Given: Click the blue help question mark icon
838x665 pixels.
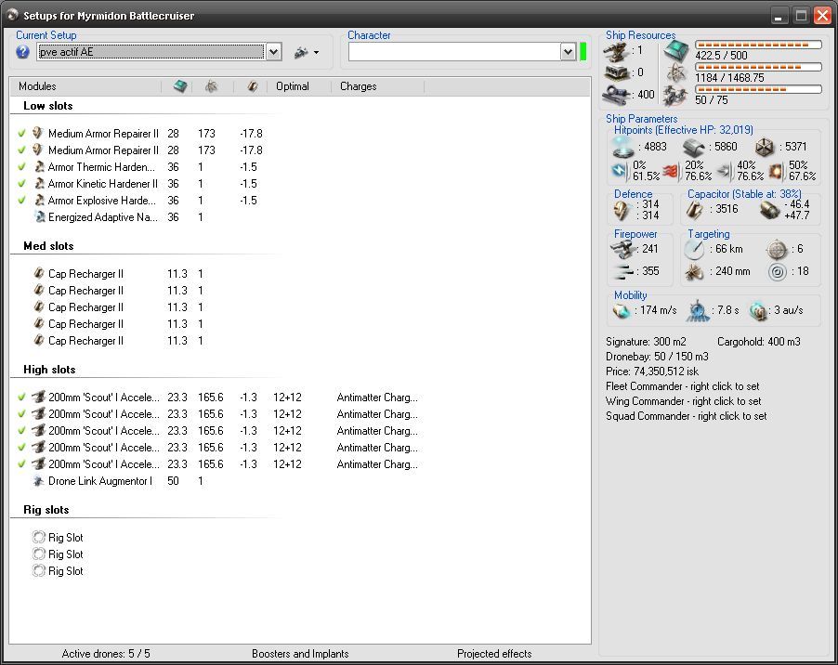Looking at the screenshot, I should pos(22,52).
